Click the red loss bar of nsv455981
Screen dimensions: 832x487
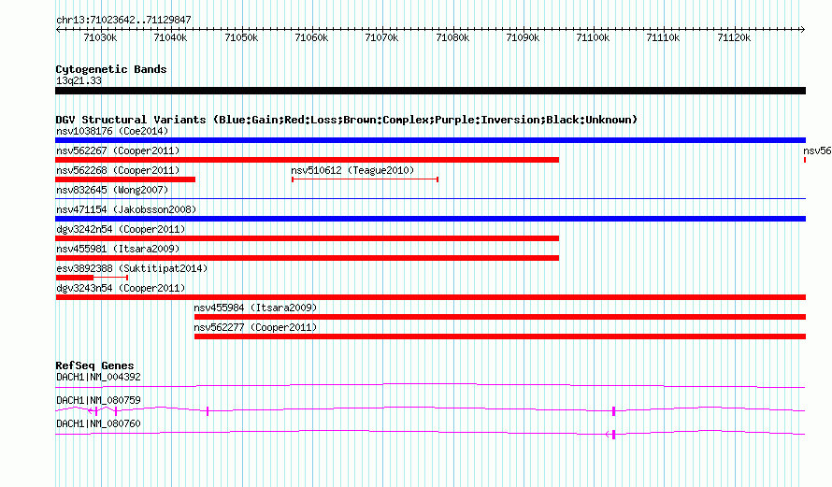pyautogui.click(x=308, y=258)
